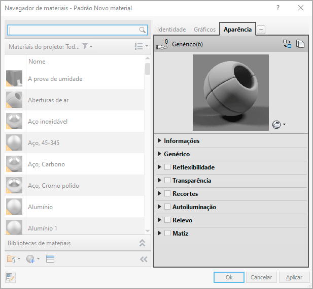Open the preview scene sphere icon
313x289 pixels.
point(276,125)
